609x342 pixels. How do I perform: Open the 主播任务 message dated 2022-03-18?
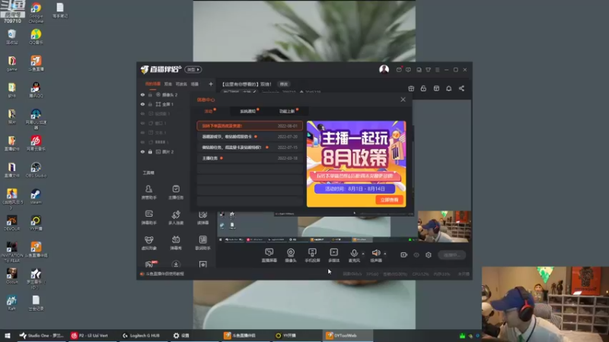point(250,158)
